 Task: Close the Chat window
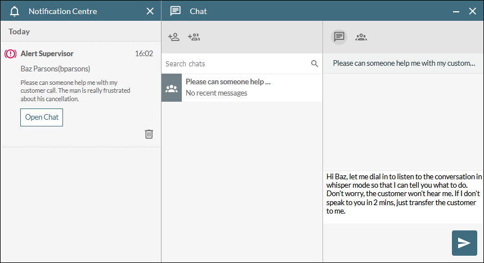[x=472, y=11]
